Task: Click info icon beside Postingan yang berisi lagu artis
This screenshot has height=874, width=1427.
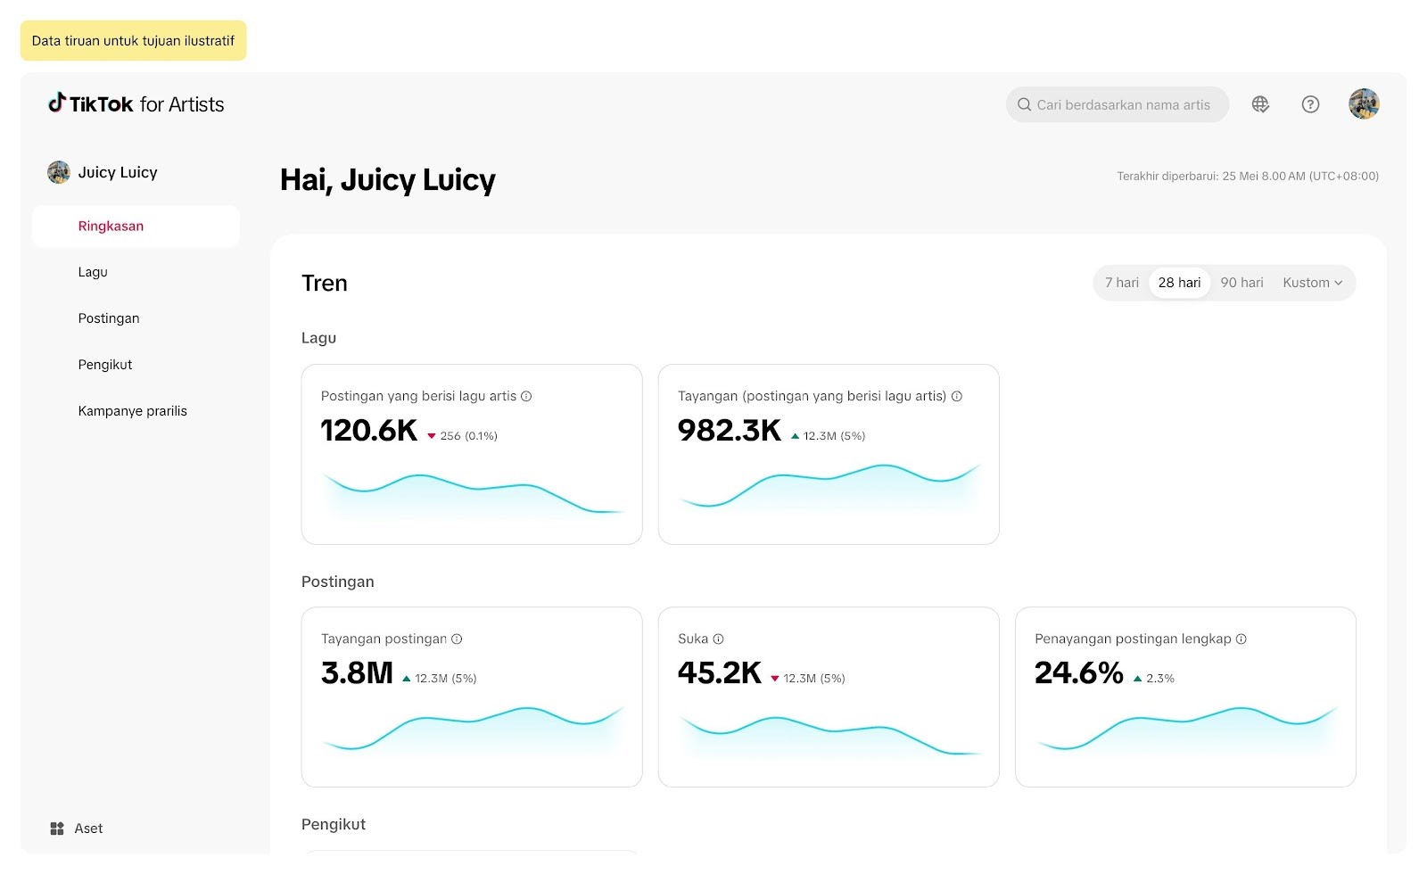Action: (x=526, y=397)
